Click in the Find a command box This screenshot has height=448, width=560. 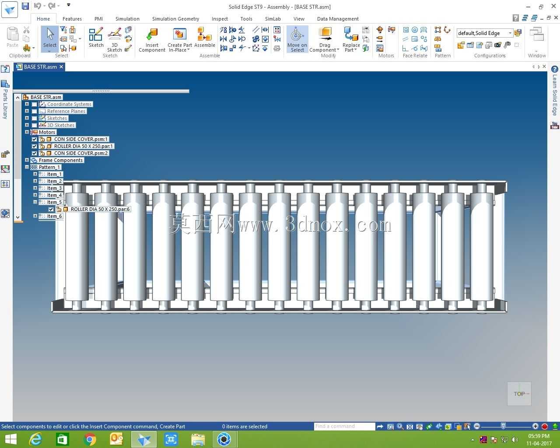point(344,427)
